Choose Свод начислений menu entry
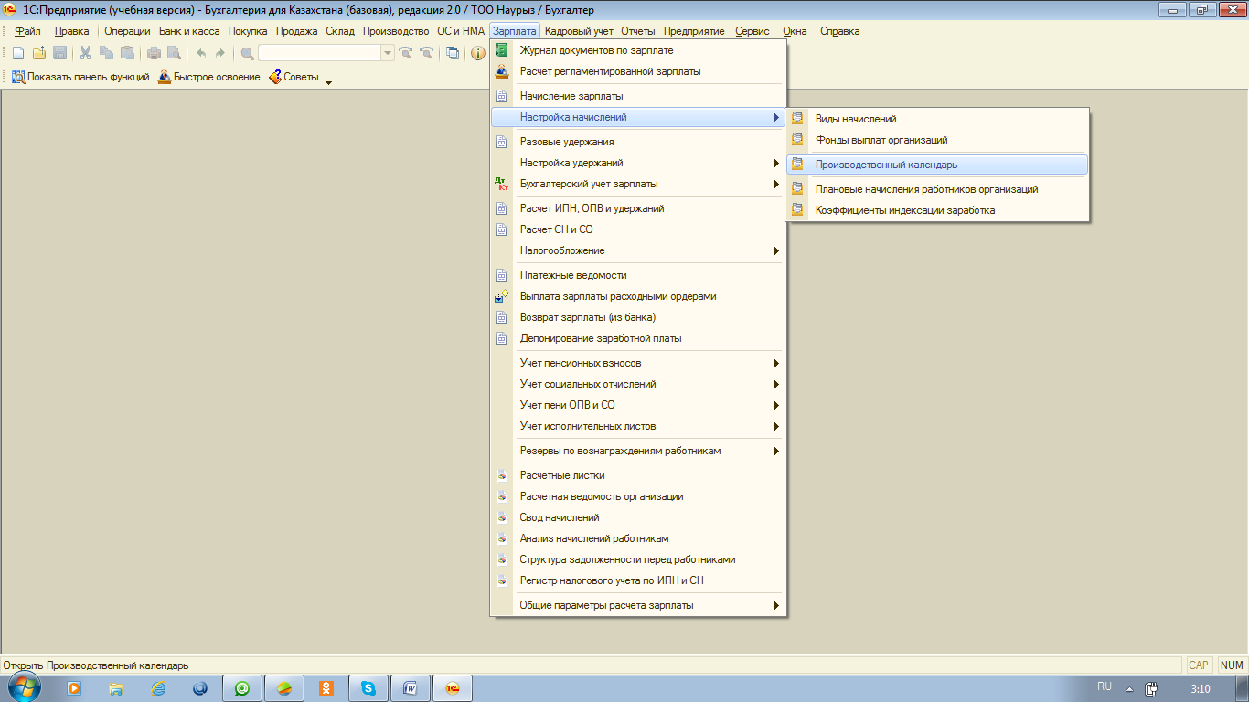 coord(637,517)
